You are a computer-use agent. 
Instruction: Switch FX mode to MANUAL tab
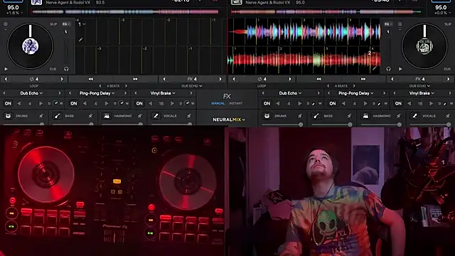pyautogui.click(x=218, y=103)
